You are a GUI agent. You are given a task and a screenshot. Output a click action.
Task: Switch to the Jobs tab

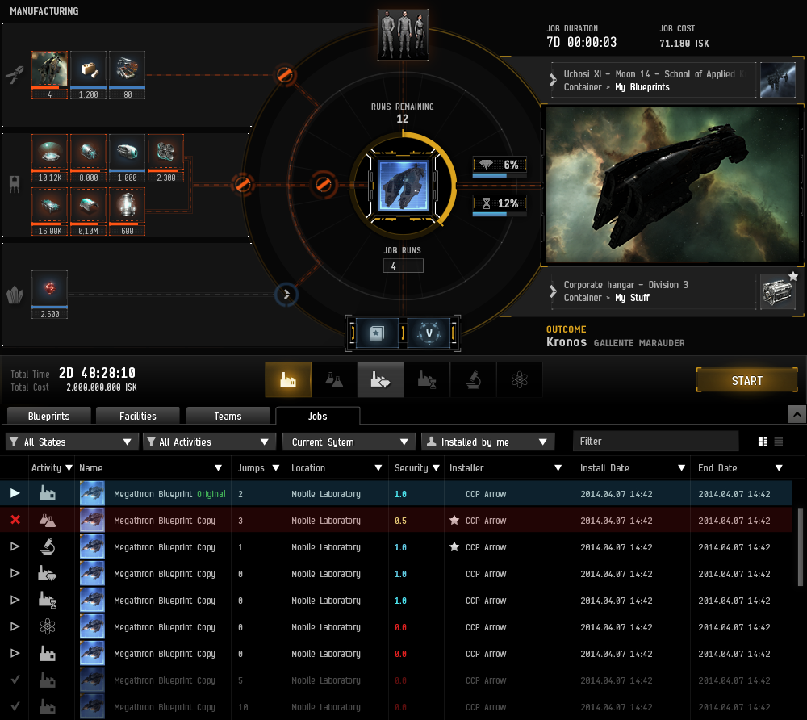click(317, 416)
